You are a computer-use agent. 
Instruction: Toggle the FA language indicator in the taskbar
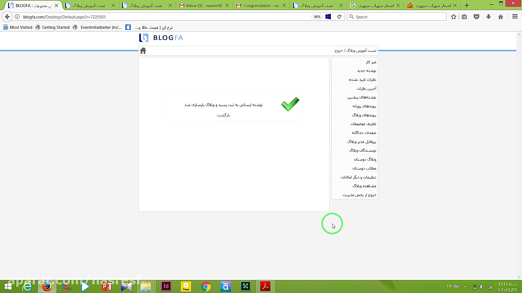click(449, 286)
